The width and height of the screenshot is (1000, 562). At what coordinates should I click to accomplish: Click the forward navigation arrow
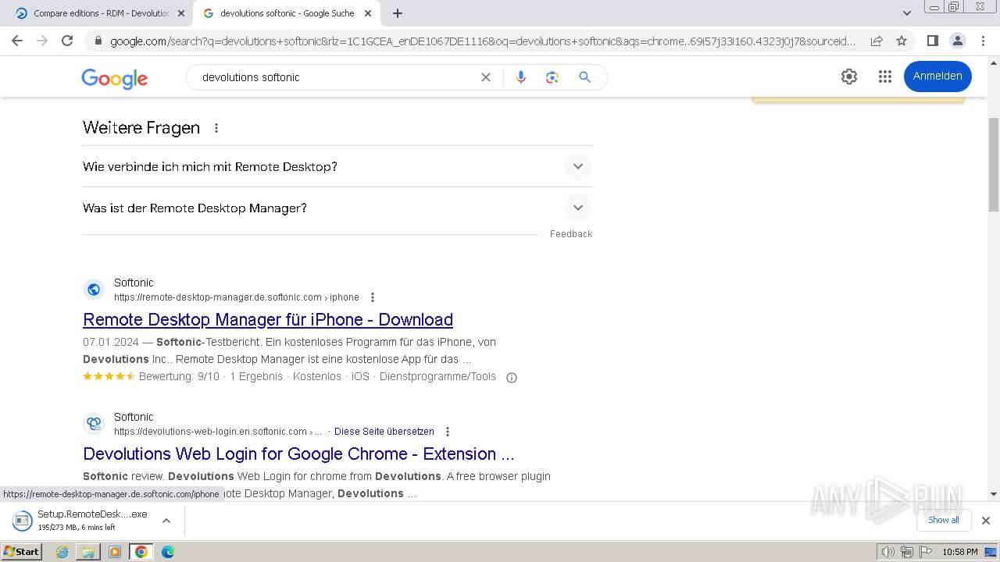(x=42, y=41)
